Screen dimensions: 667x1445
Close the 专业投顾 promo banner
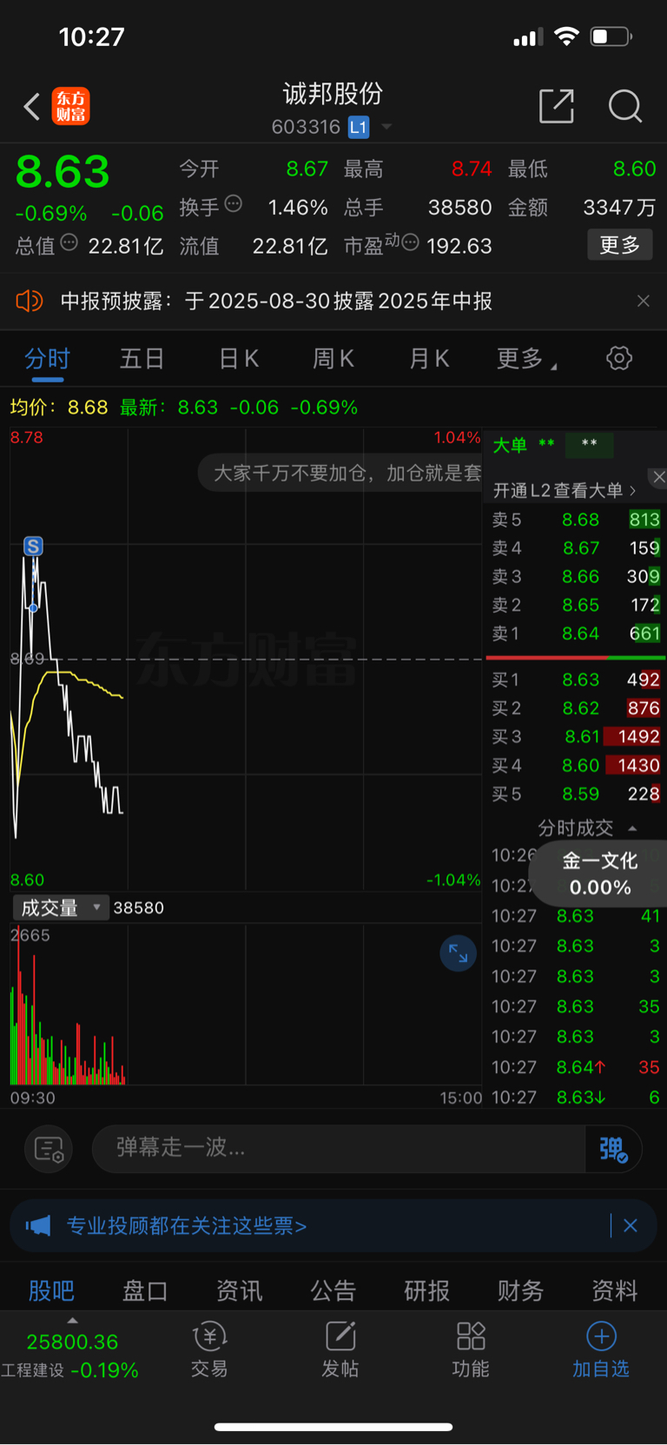pyautogui.click(x=631, y=1225)
